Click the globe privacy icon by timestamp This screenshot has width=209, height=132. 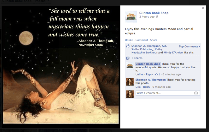point(157,17)
